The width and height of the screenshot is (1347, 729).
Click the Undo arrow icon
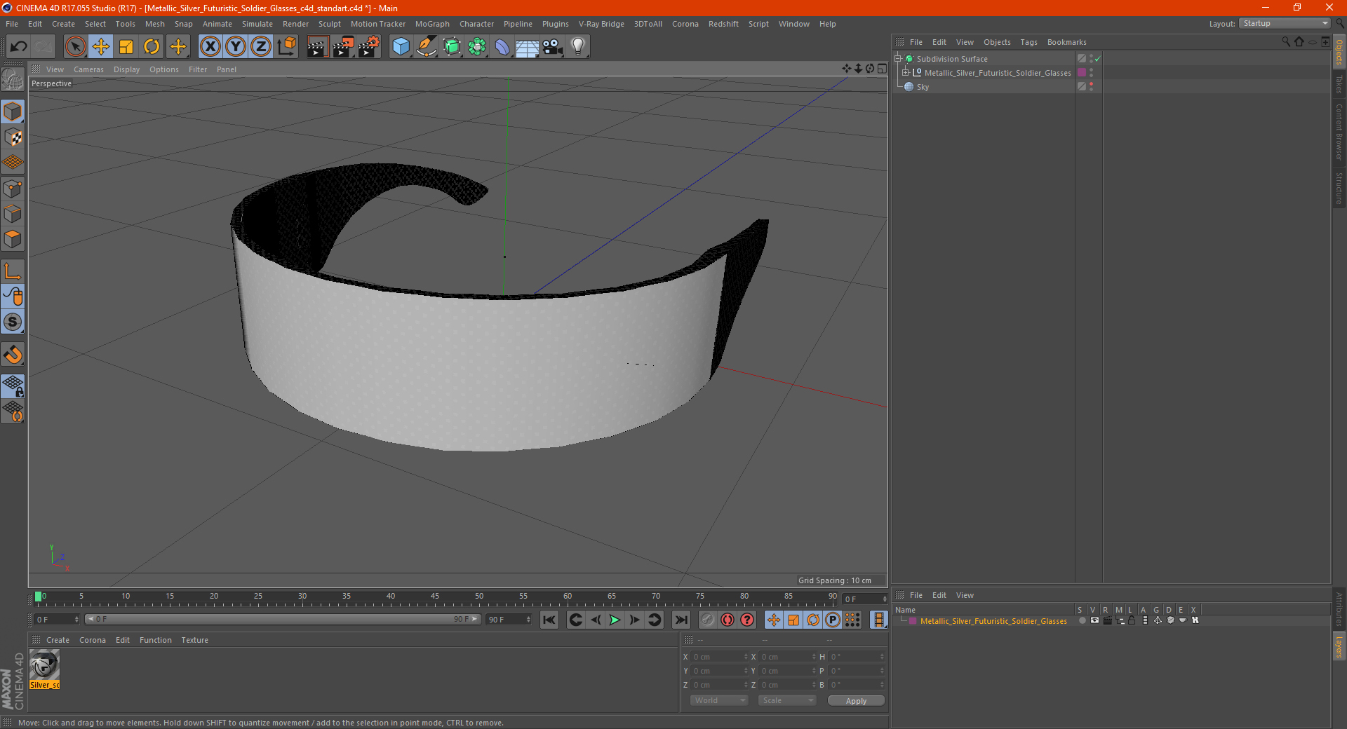click(x=19, y=47)
